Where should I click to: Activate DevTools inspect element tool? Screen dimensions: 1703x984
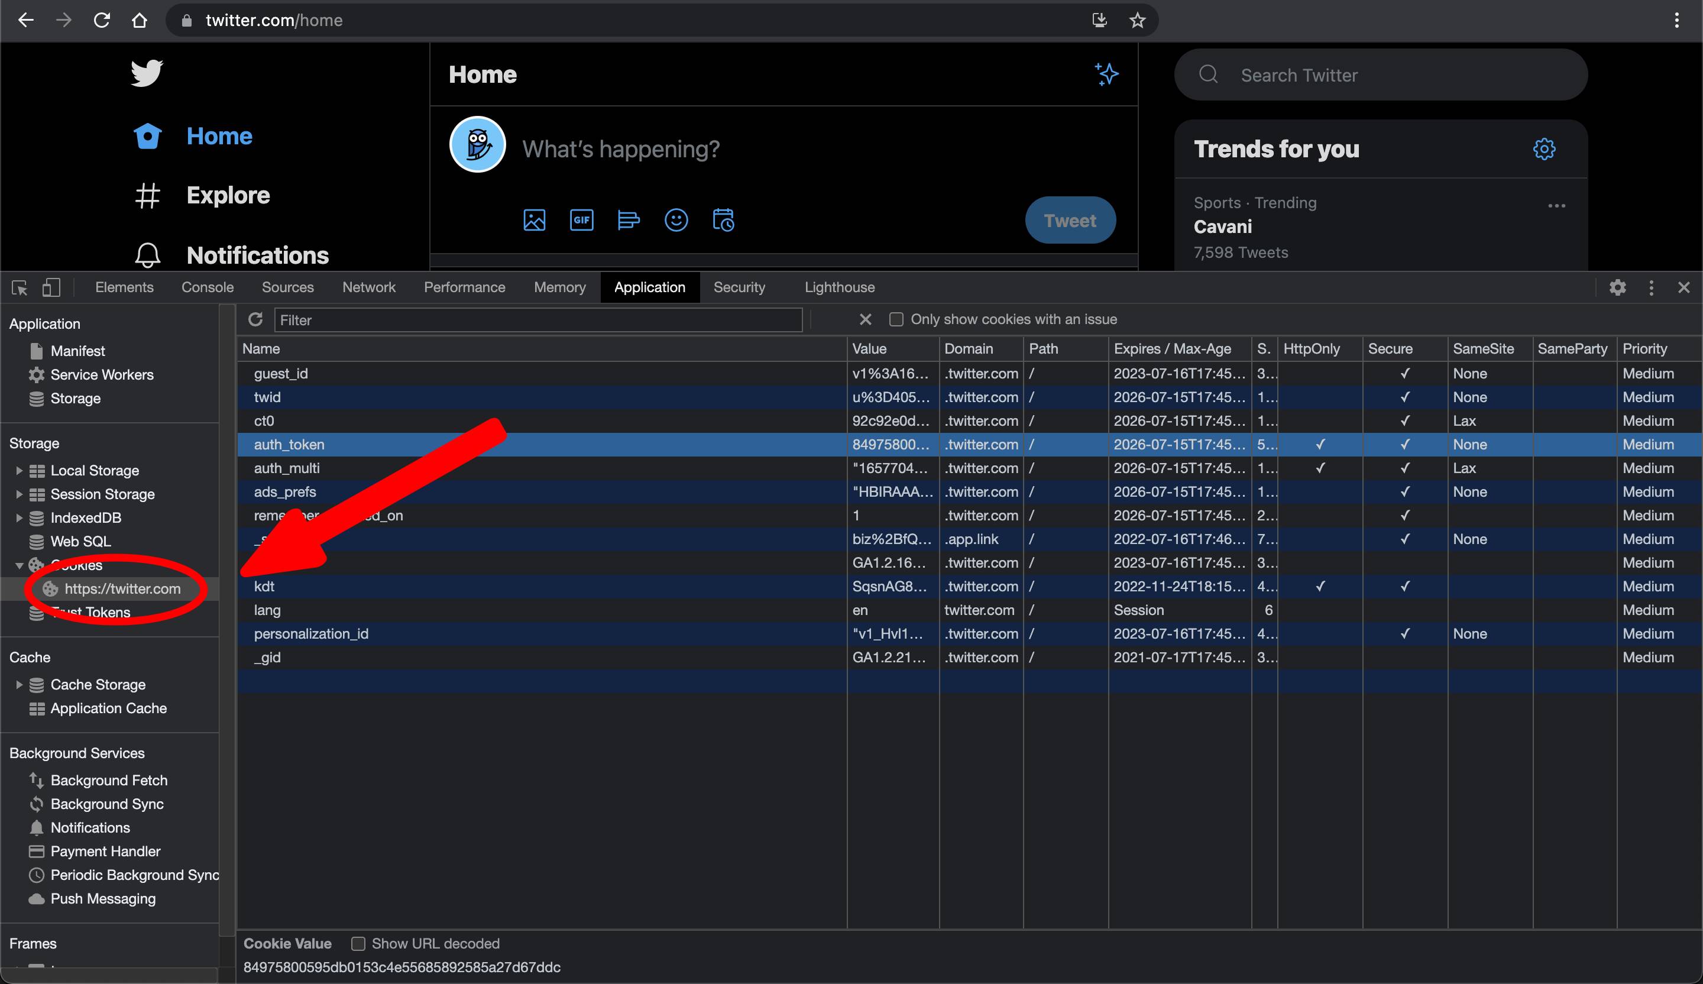pos(20,288)
